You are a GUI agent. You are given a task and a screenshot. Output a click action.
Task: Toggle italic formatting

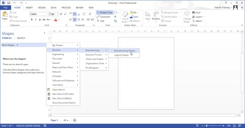(x=36, y=19)
